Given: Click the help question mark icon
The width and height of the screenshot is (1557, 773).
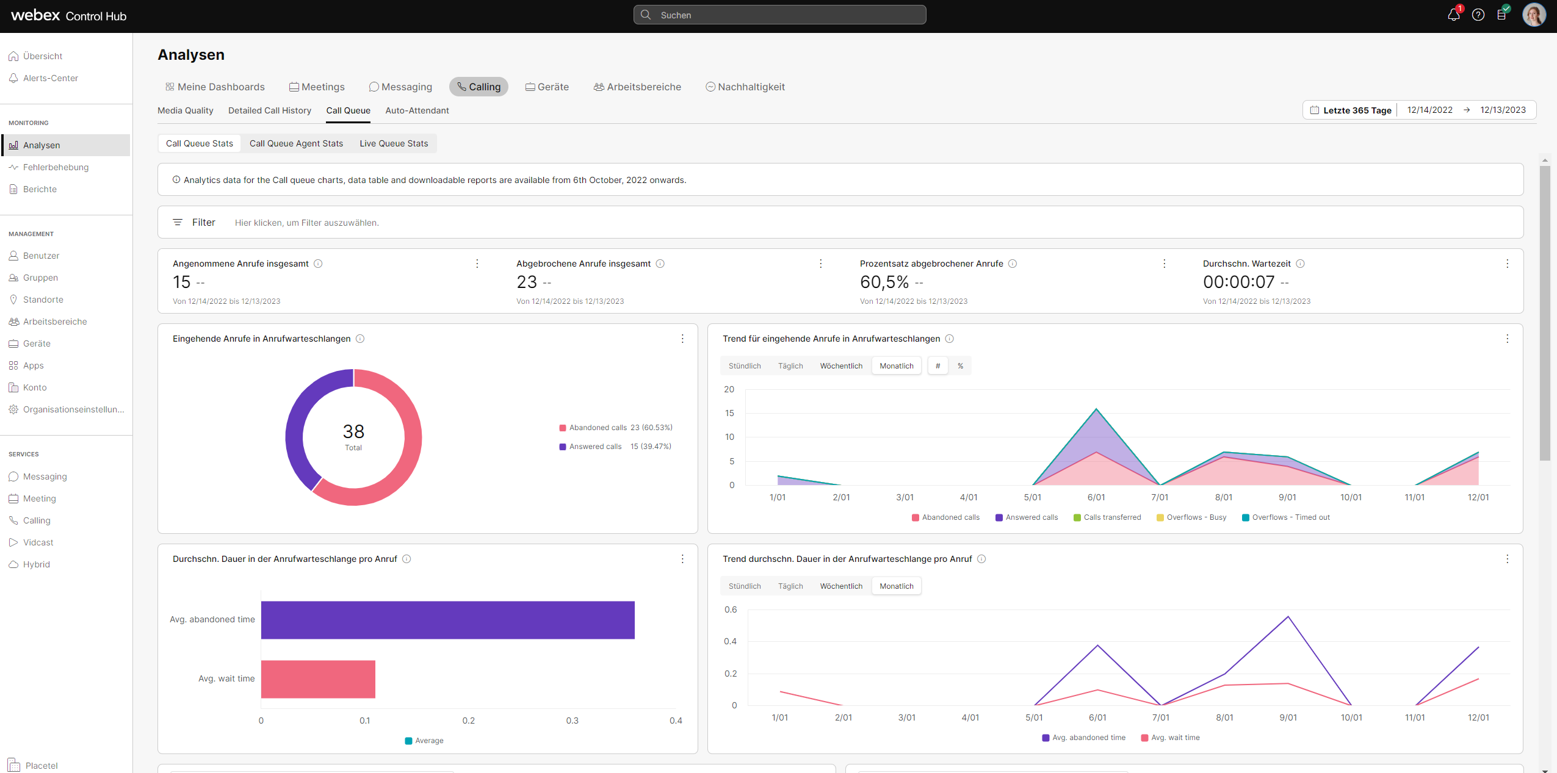Looking at the screenshot, I should tap(1478, 15).
